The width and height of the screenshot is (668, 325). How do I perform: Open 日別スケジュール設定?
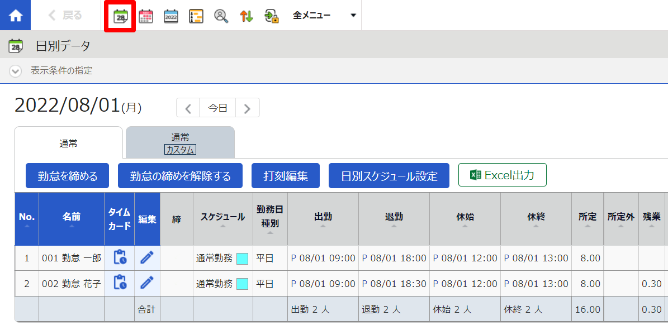[x=389, y=176]
